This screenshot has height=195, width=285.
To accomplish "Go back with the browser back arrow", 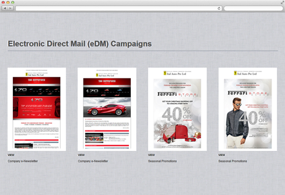I will (x=5, y=8).
